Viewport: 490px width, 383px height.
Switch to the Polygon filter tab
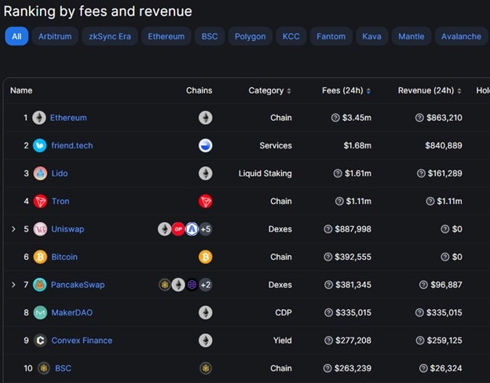(x=250, y=36)
